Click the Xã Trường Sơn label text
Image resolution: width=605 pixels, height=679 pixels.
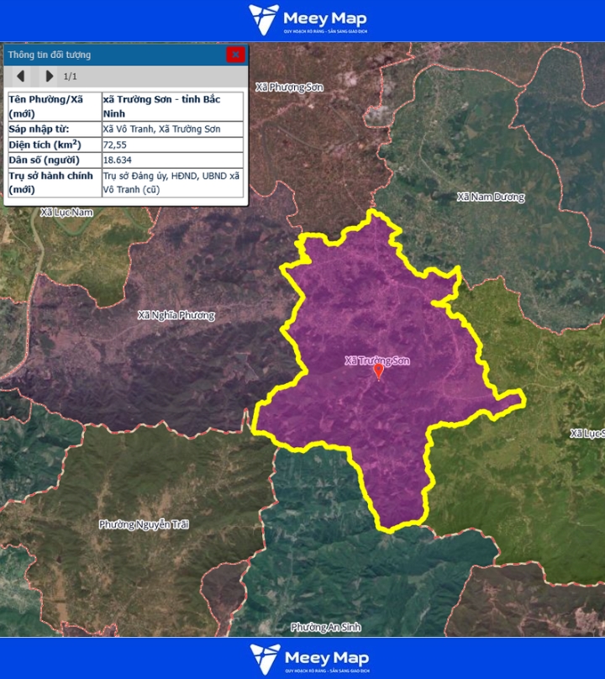pos(376,361)
